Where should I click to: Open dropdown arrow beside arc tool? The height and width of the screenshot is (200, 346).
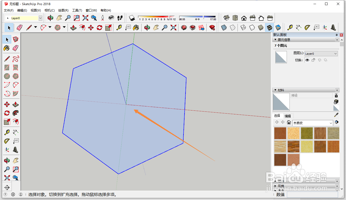(50, 27)
